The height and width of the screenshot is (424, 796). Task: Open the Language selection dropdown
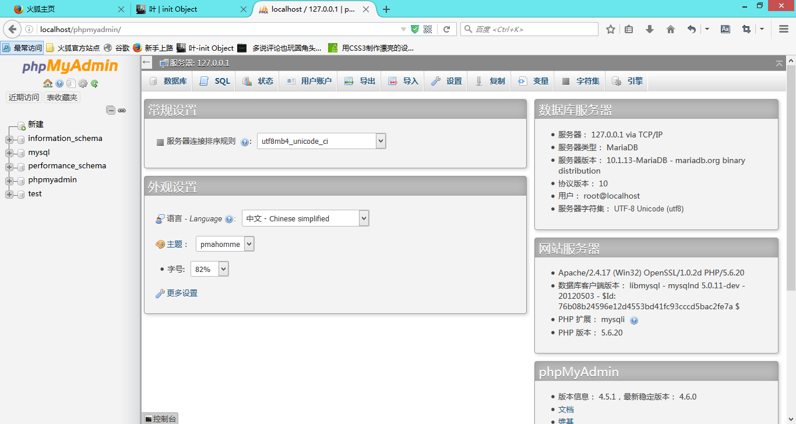click(305, 218)
